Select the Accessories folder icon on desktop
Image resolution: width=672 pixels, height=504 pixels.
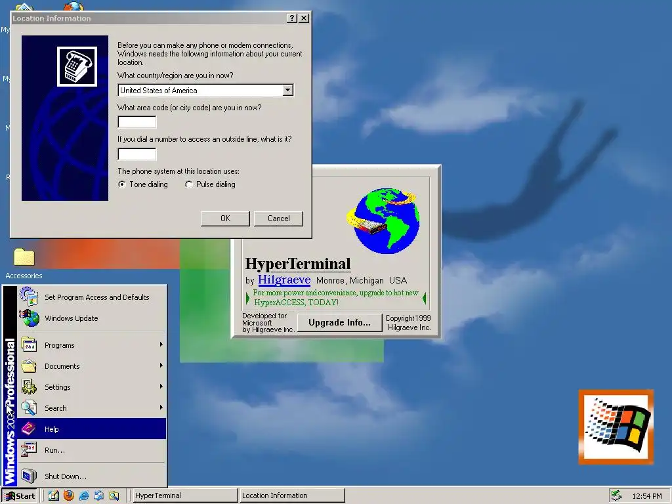pos(24,257)
